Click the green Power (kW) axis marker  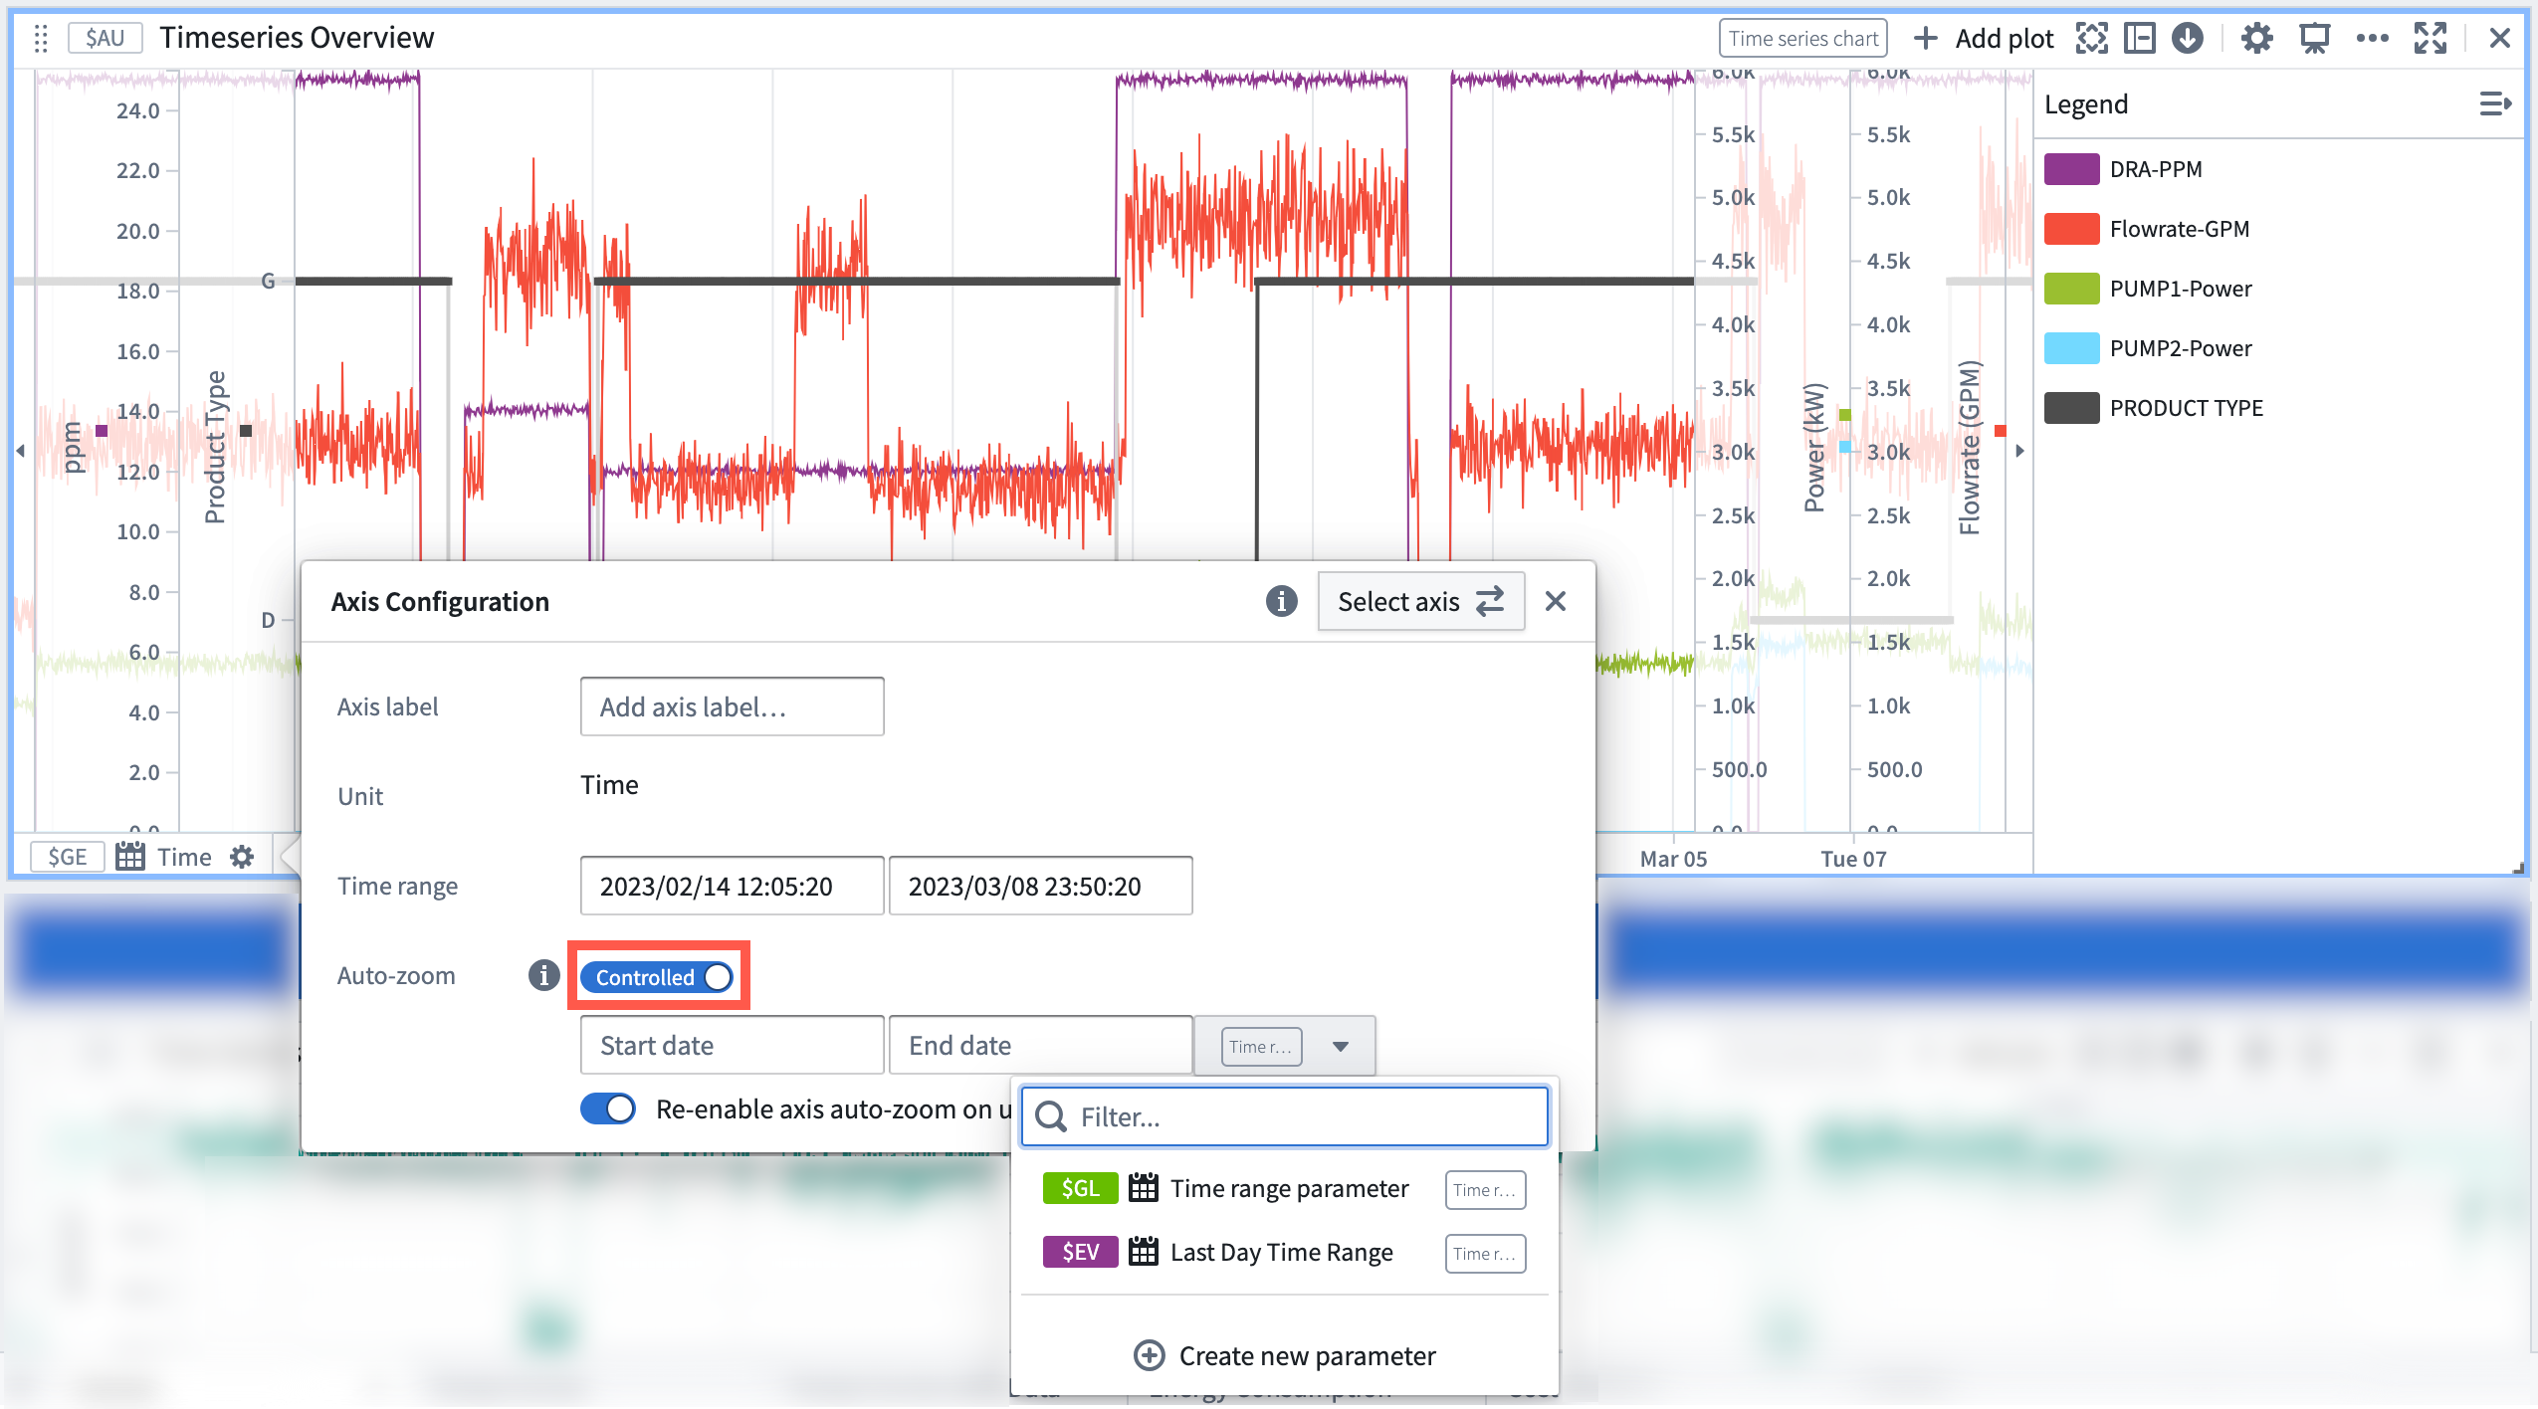tap(1845, 414)
